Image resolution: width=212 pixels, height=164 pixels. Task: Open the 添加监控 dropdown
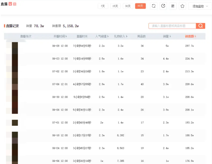200,6
